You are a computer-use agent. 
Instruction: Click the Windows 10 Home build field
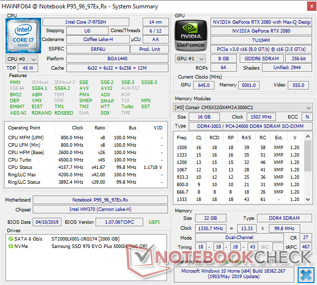coord(233,274)
